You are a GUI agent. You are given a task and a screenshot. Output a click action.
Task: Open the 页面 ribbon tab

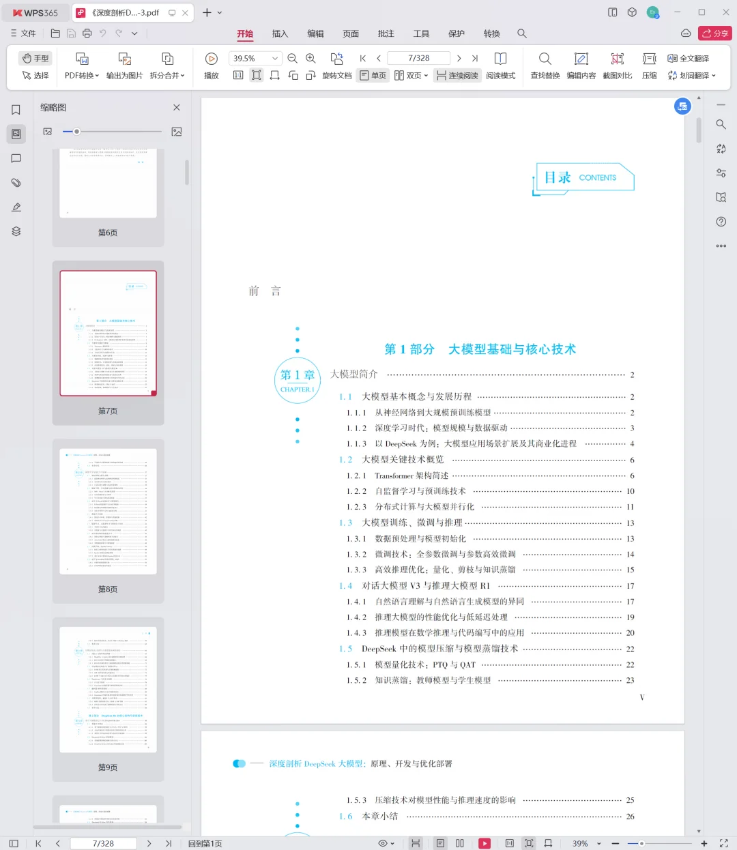(351, 33)
